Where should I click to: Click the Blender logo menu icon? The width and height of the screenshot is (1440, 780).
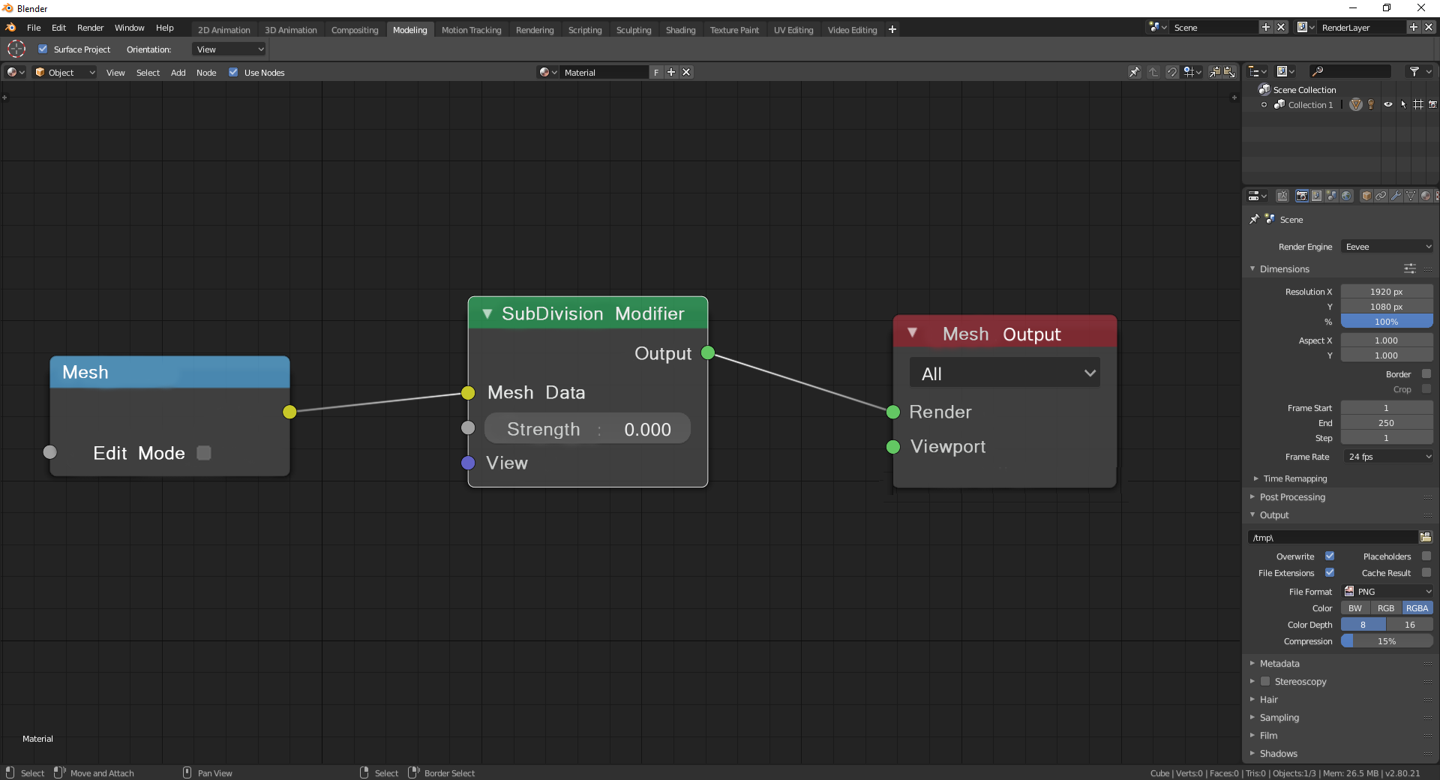pos(10,28)
